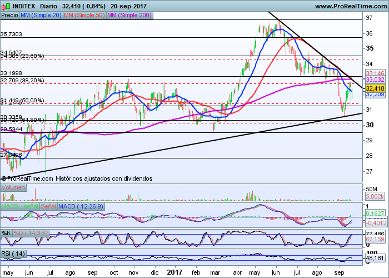This screenshot has height=278, width=389.
Task: Click the Históricos ajustados con dividendos note
Action: pyautogui.click(x=104, y=178)
